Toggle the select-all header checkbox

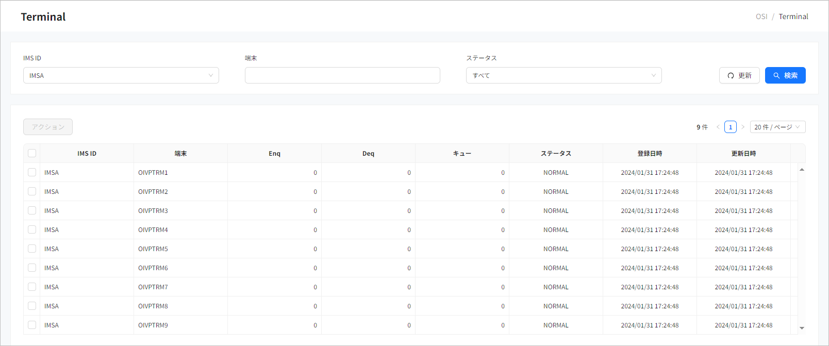tap(32, 153)
